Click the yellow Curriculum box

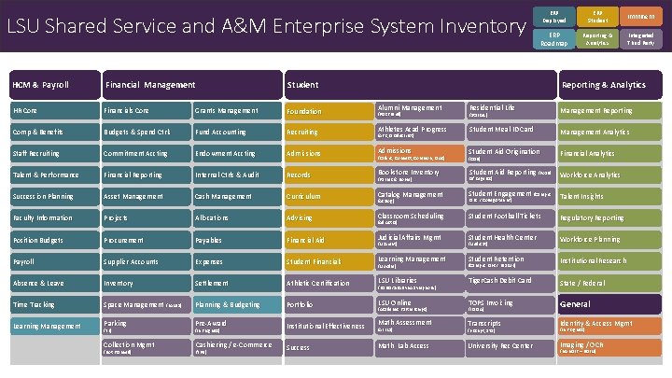[x=329, y=197]
